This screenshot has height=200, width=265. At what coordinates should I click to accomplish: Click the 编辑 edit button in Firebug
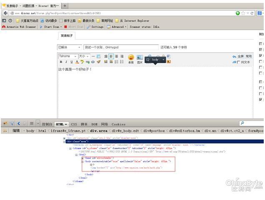pos(16,131)
